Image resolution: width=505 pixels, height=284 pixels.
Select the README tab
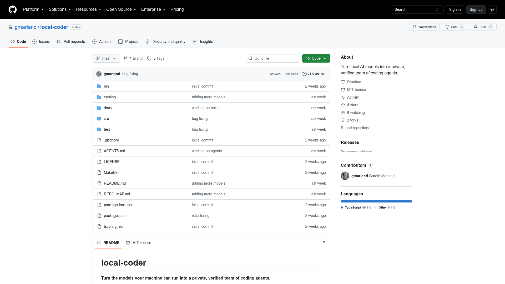[x=108, y=243]
